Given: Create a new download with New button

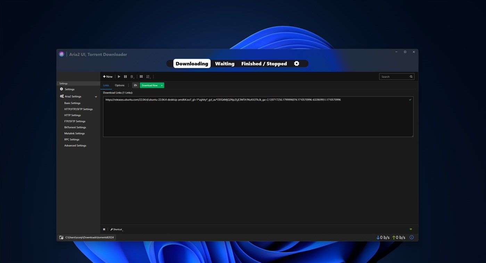Looking at the screenshot, I should (108, 76).
